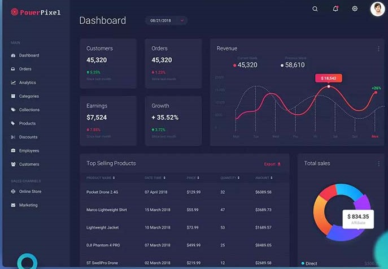Click the Analytics chart icon in sidebar
388x269 pixels.
pos(13,83)
